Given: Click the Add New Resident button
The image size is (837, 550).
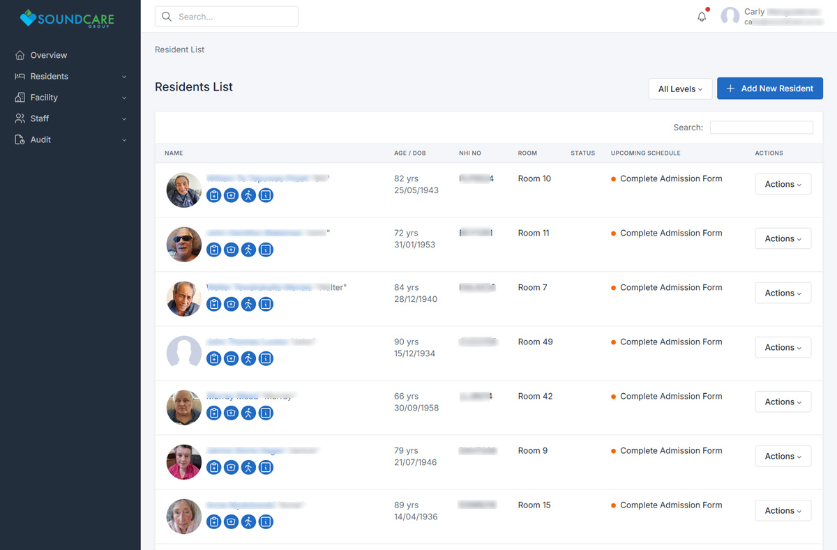Looking at the screenshot, I should point(769,89).
